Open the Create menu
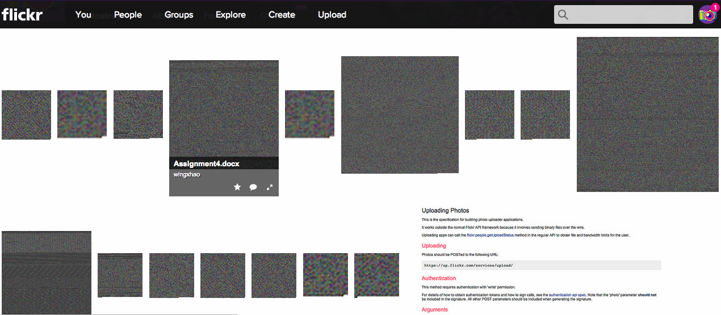 click(282, 15)
